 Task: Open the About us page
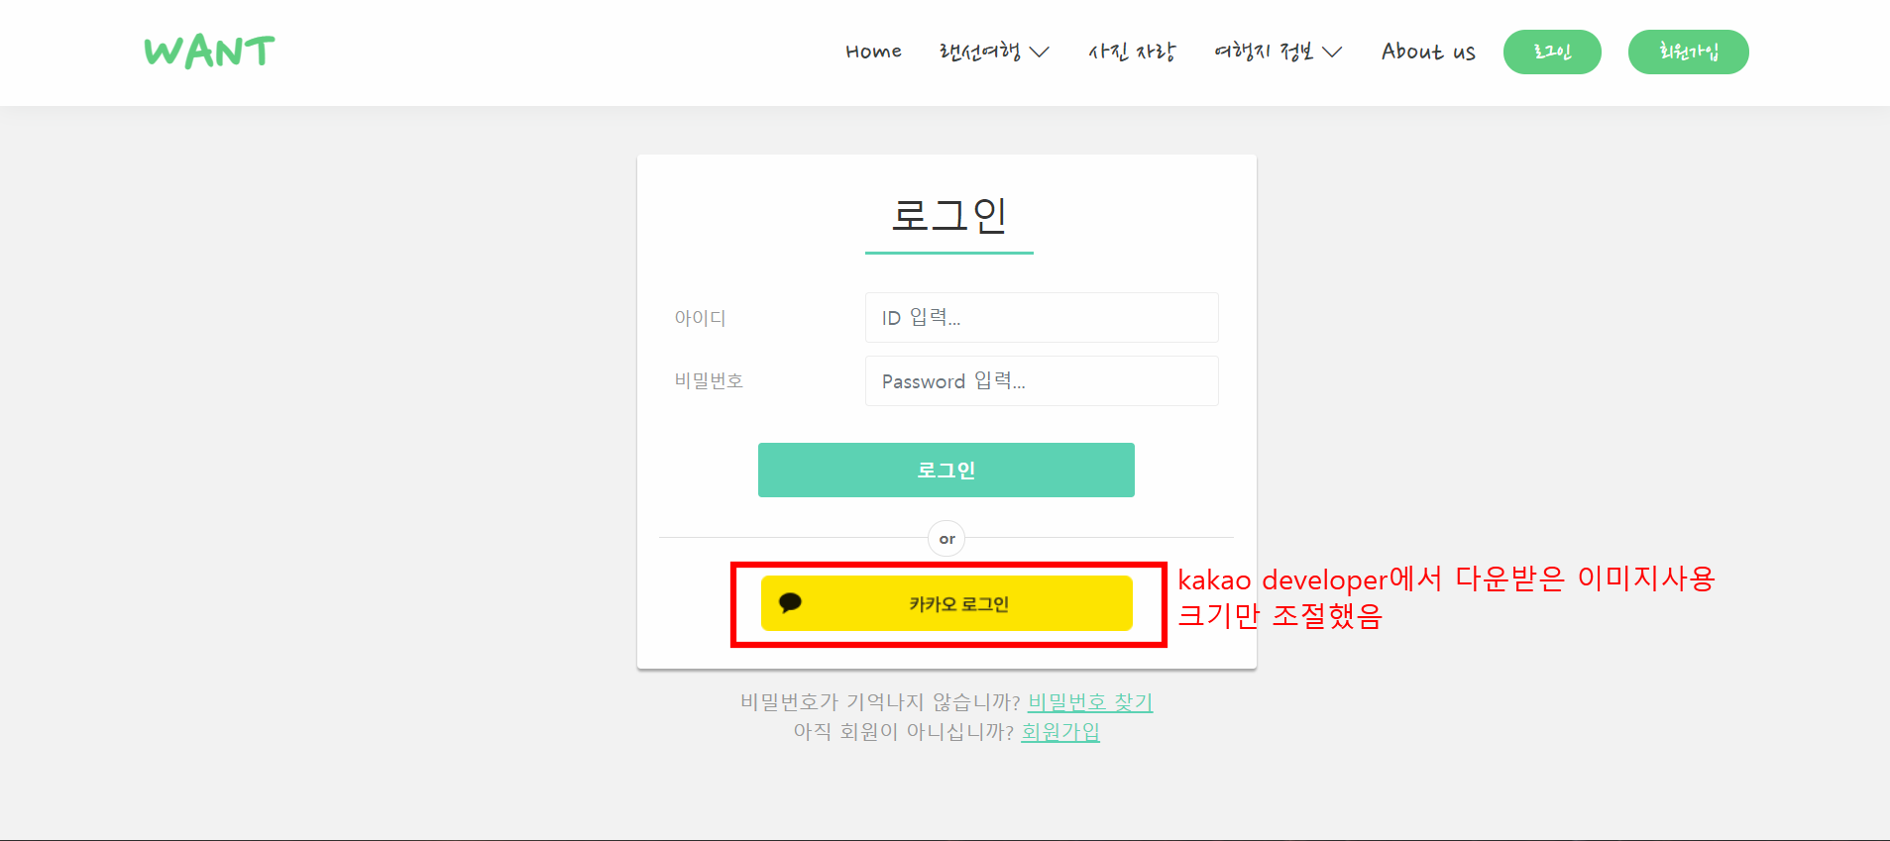point(1428,52)
